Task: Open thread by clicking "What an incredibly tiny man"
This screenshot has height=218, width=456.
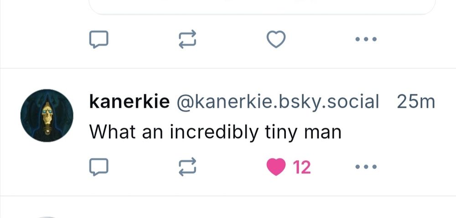Action: point(215,132)
